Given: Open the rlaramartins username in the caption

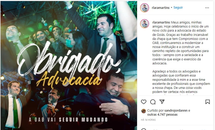Looking at the screenshot, I should coord(161,22).
